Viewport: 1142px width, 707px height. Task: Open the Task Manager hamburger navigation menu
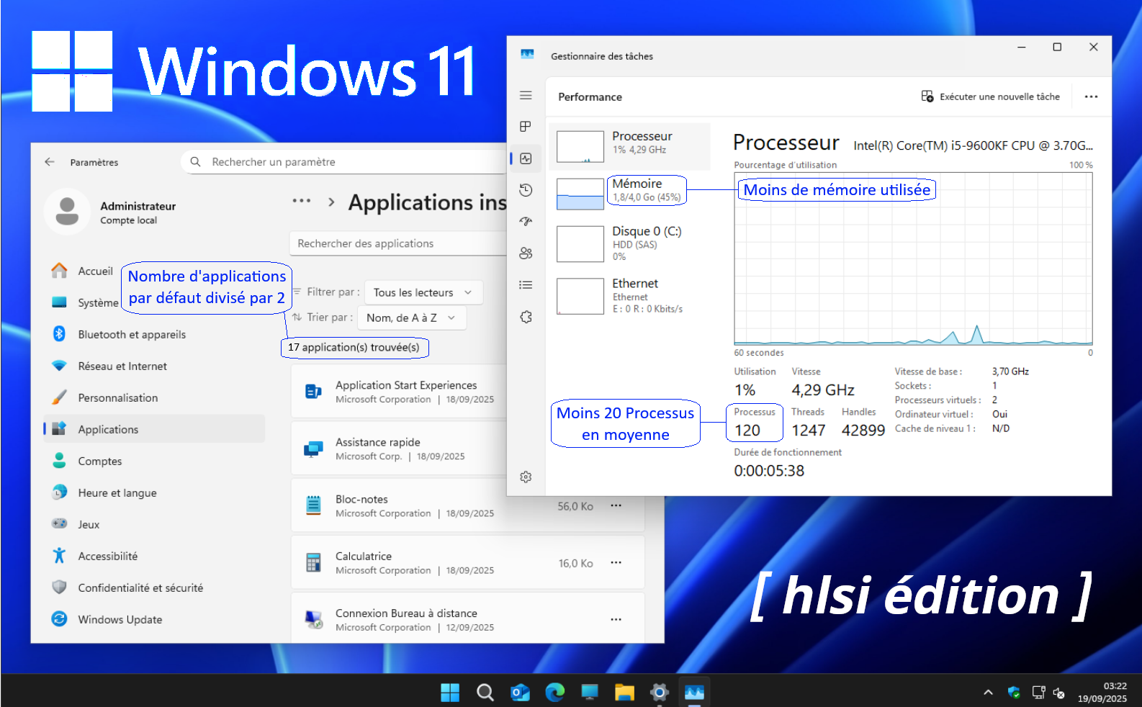(526, 96)
